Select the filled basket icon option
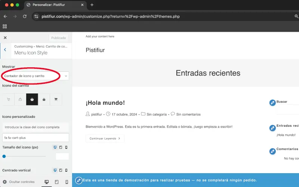The height and width of the screenshot is (187, 299). click(x=32, y=99)
